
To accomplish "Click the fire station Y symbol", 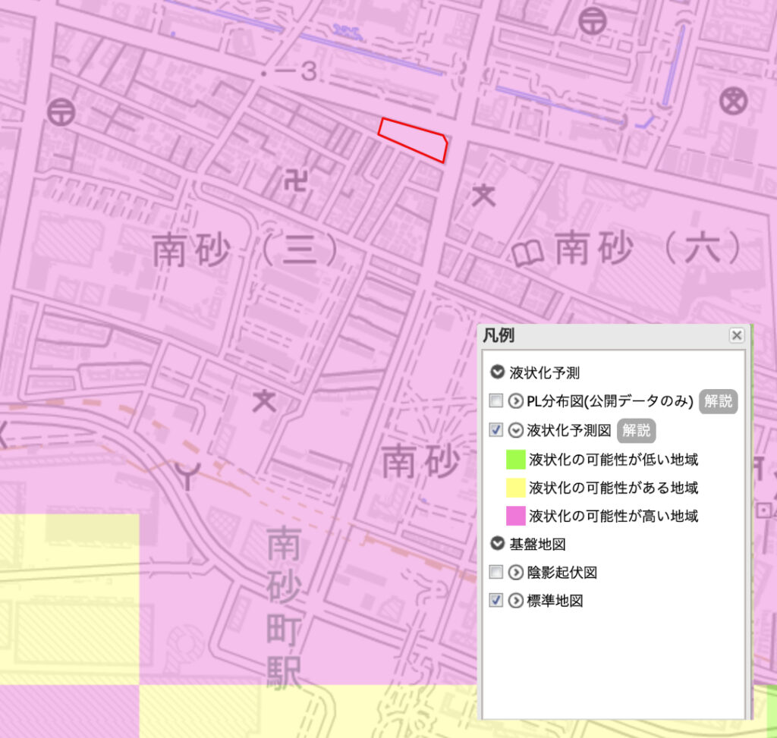I will tap(185, 476).
